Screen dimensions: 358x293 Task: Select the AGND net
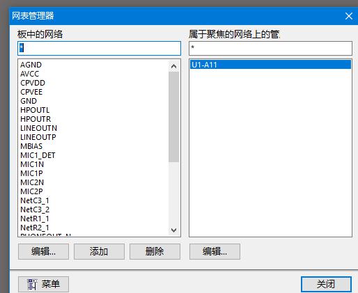[x=31, y=65]
